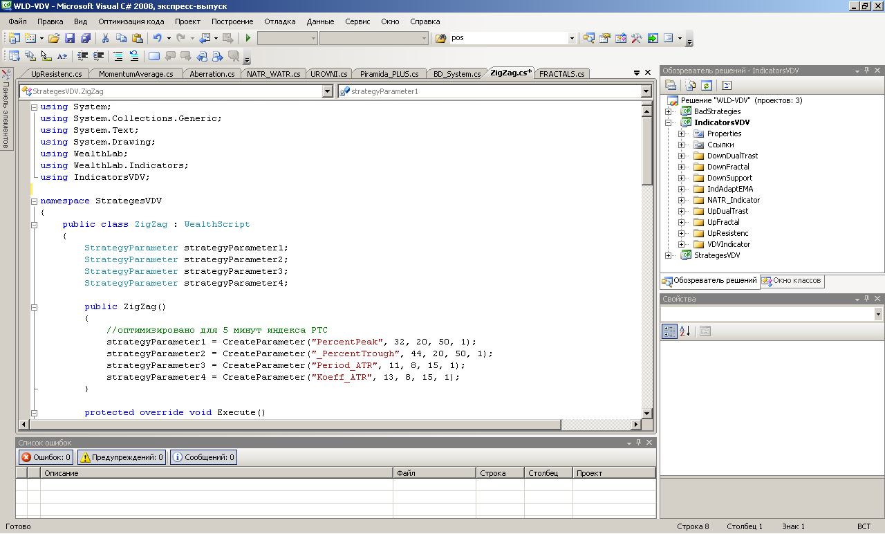
Task: Sort error list by Описание column header
Action: (x=216, y=473)
